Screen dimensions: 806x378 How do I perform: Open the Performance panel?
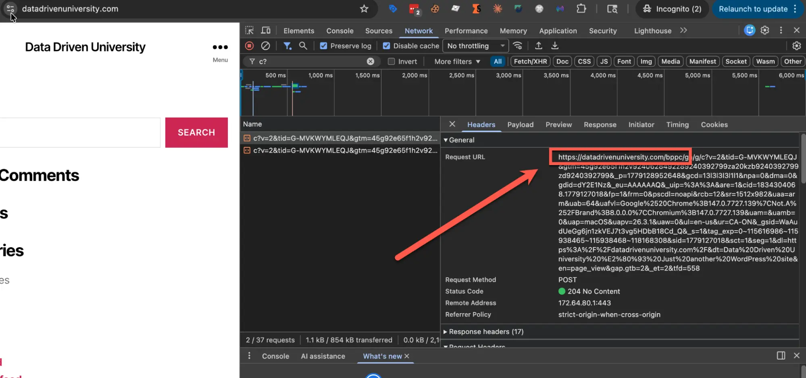coord(466,31)
